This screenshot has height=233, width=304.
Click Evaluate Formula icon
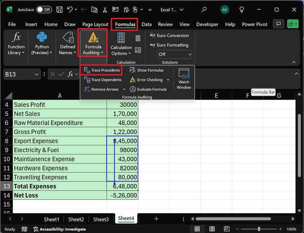coord(133,89)
